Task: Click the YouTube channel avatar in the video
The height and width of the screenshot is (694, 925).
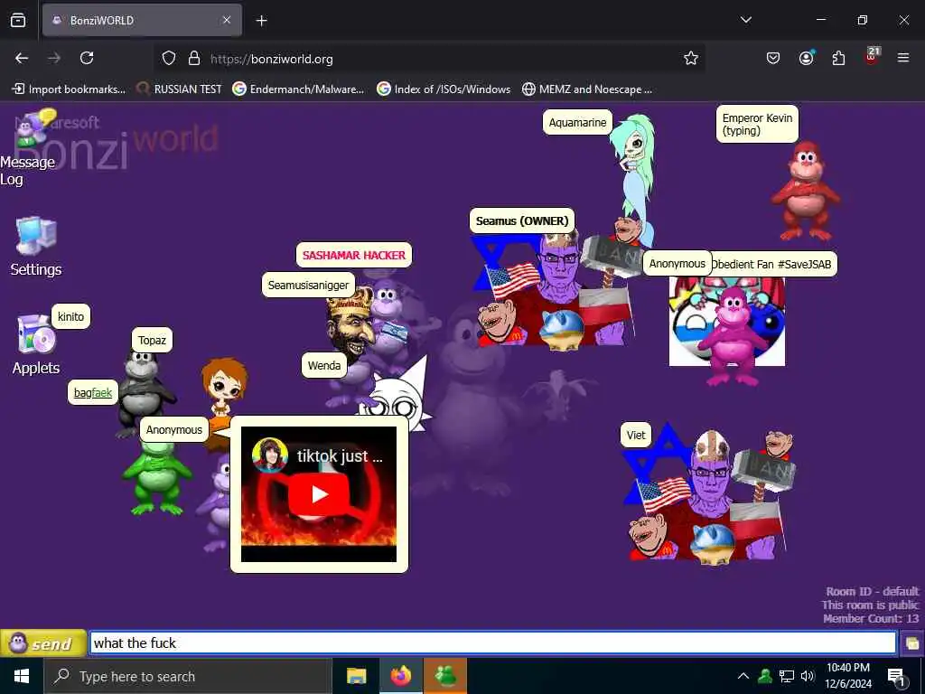Action: pyautogui.click(x=269, y=455)
